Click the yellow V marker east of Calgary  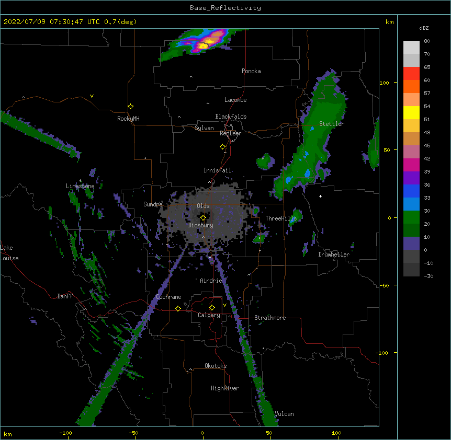coord(224,305)
